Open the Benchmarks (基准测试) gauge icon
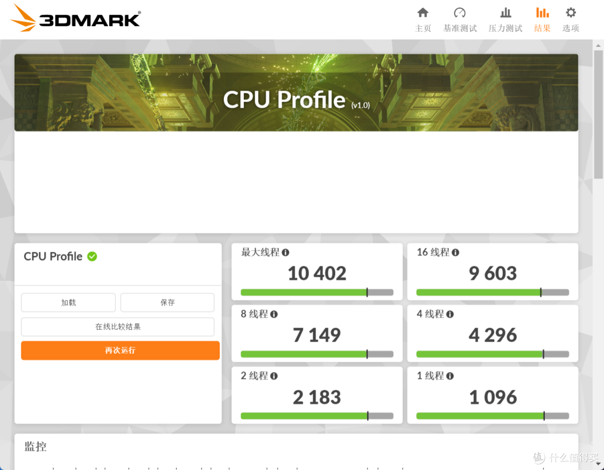Viewport: 604px width, 470px height. point(460,13)
